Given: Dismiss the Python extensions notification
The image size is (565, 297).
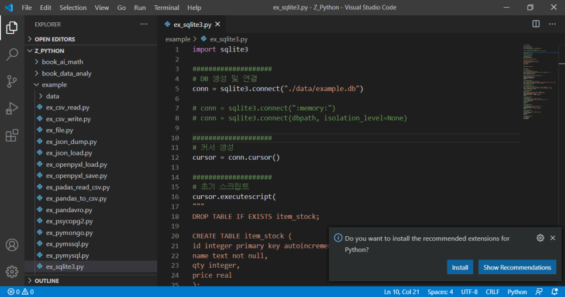Looking at the screenshot, I should (553, 238).
